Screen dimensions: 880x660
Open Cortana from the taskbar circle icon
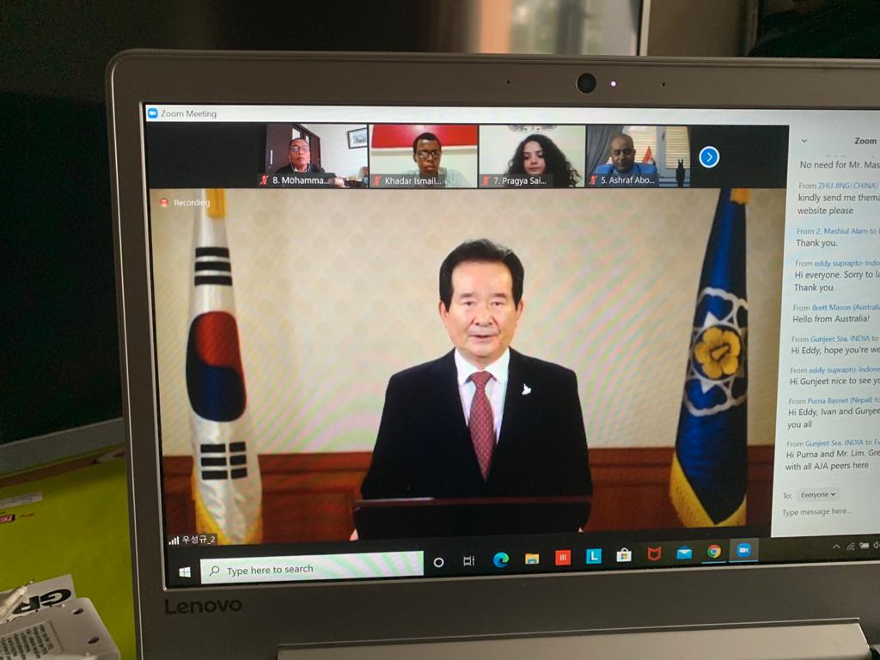439,562
